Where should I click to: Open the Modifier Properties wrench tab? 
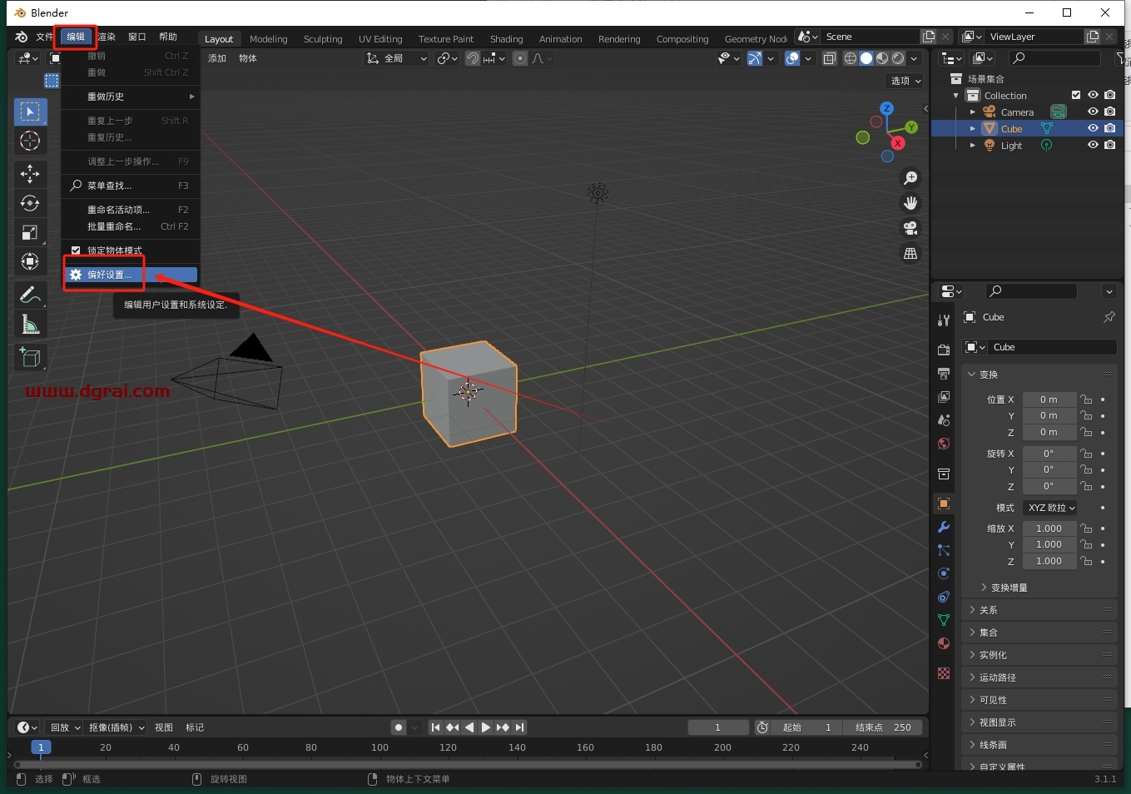pos(943,527)
